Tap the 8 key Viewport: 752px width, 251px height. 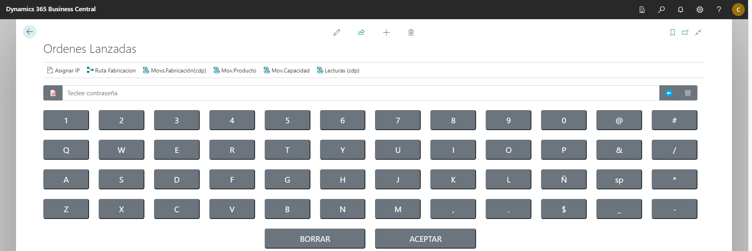pos(453,120)
